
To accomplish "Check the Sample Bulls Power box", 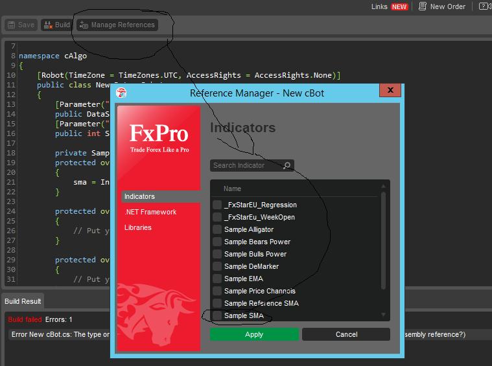I will (x=217, y=254).
